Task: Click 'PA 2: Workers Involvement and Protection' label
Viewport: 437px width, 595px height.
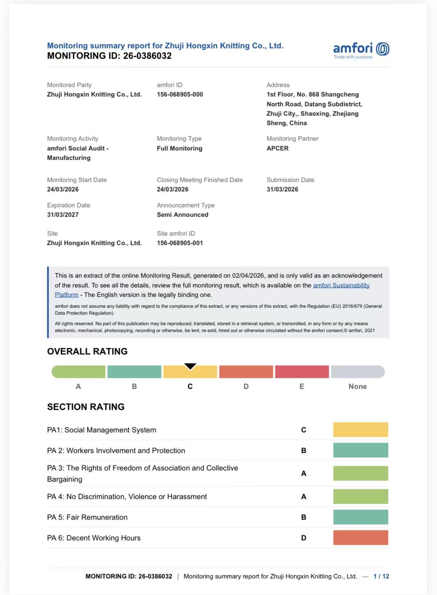Action: (x=116, y=451)
